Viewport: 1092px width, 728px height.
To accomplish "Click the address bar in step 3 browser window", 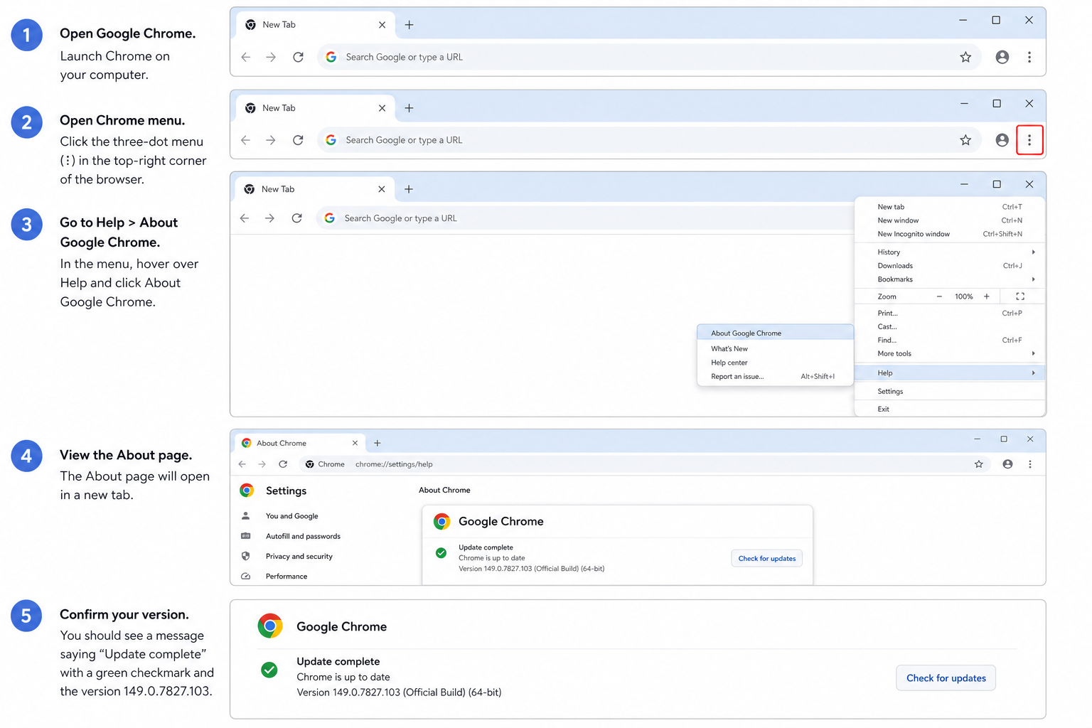I will 584,218.
